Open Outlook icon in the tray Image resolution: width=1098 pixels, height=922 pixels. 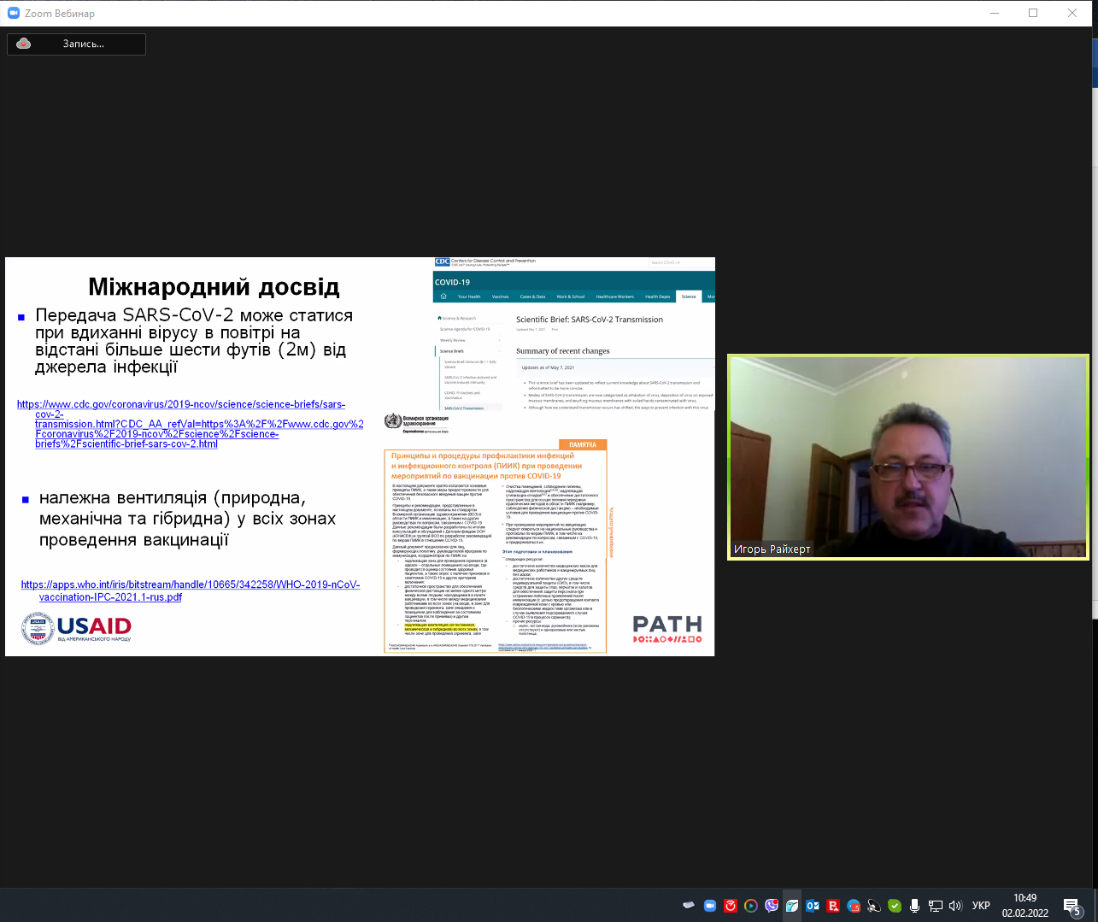813,906
